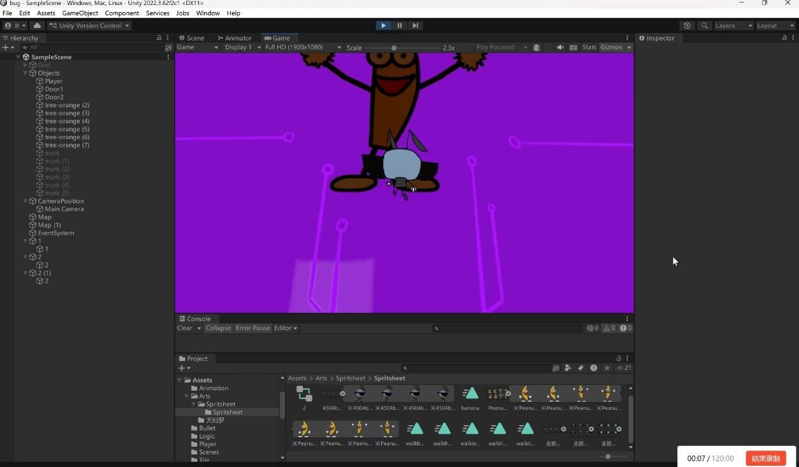
Task: Click the frame debugger bug icon
Action: click(x=536, y=48)
